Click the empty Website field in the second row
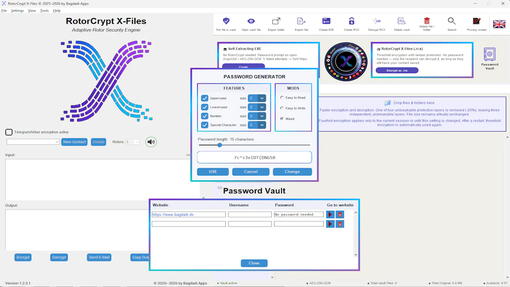The image size is (510, 287). (189, 224)
